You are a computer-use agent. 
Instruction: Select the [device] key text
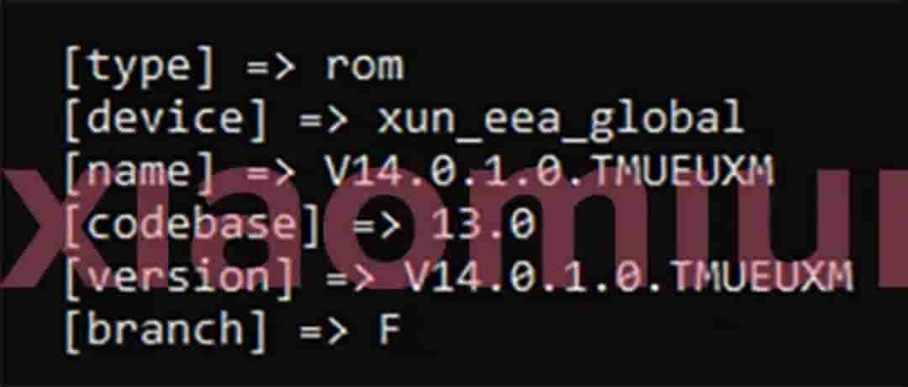(165, 120)
